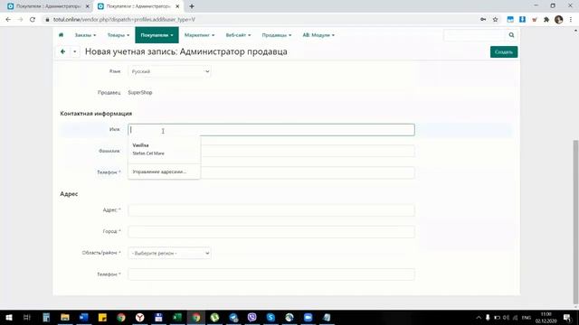The height and width of the screenshot is (325, 579).
Task: Expand the Веб-сайт menu
Action: (238, 35)
